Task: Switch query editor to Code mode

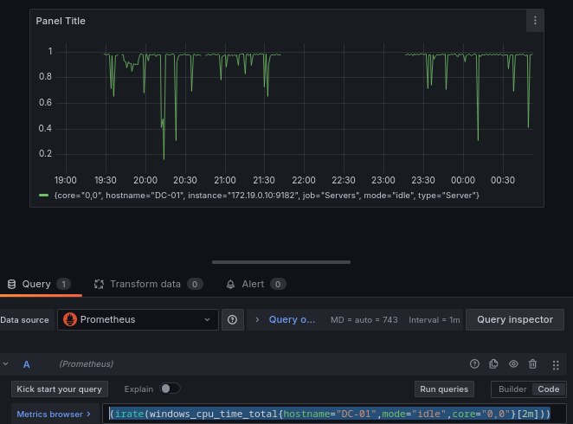Action: point(549,389)
